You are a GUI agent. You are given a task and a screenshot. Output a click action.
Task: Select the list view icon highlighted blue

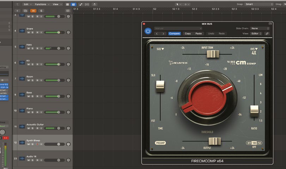point(73,4)
